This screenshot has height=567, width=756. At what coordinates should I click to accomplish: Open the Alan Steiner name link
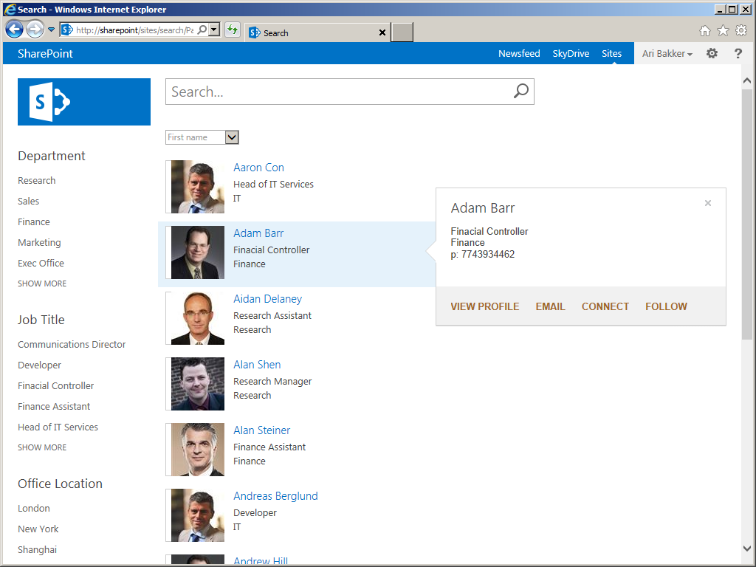point(262,430)
